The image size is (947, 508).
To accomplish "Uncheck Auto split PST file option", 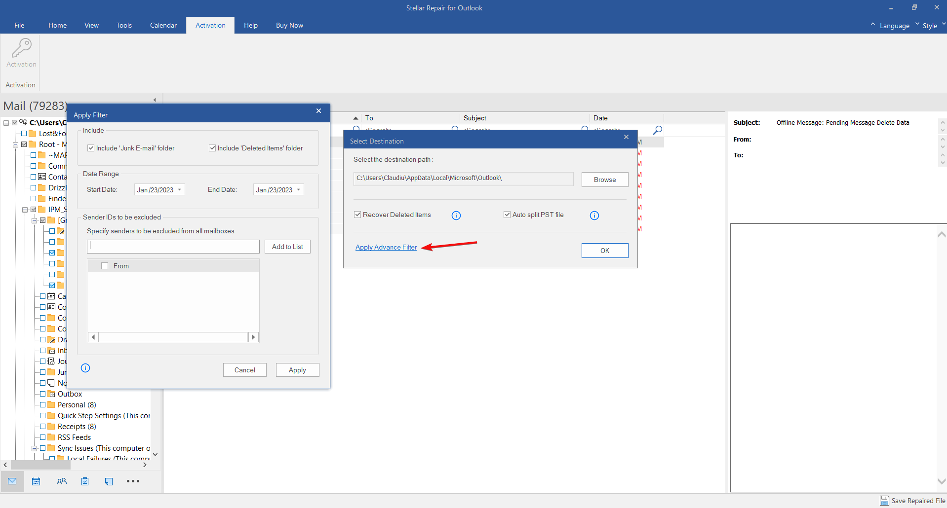I will click(x=507, y=215).
